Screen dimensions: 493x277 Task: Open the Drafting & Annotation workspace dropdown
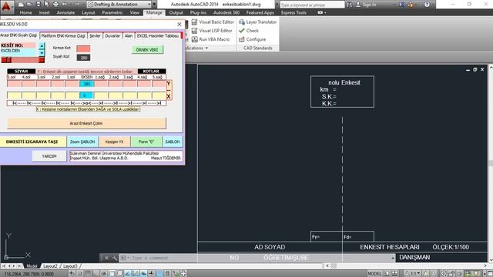(x=119, y=5)
